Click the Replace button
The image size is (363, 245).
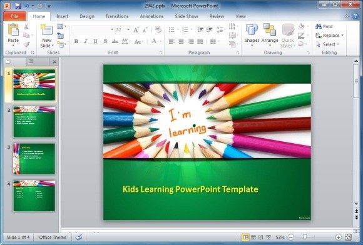click(x=329, y=36)
